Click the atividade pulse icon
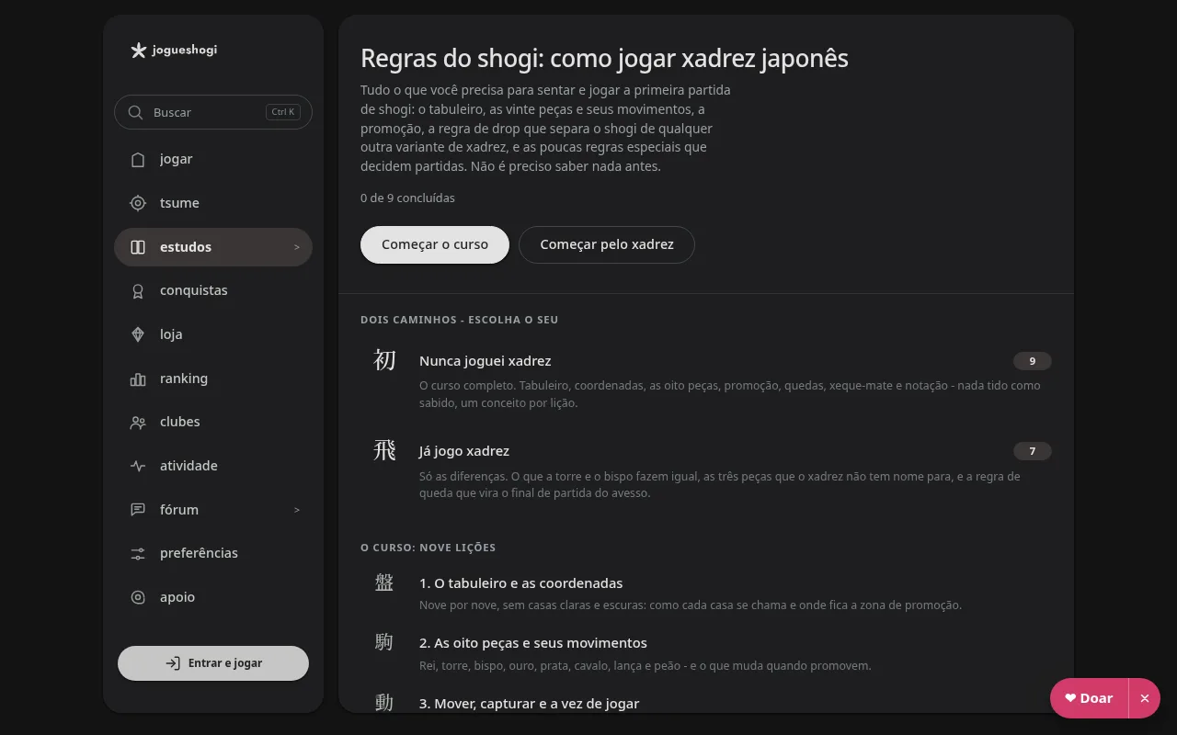 [138, 466]
